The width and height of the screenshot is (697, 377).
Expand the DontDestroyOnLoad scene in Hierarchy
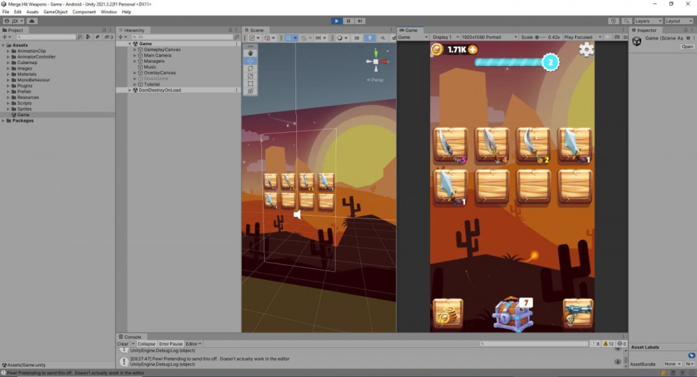coord(130,90)
